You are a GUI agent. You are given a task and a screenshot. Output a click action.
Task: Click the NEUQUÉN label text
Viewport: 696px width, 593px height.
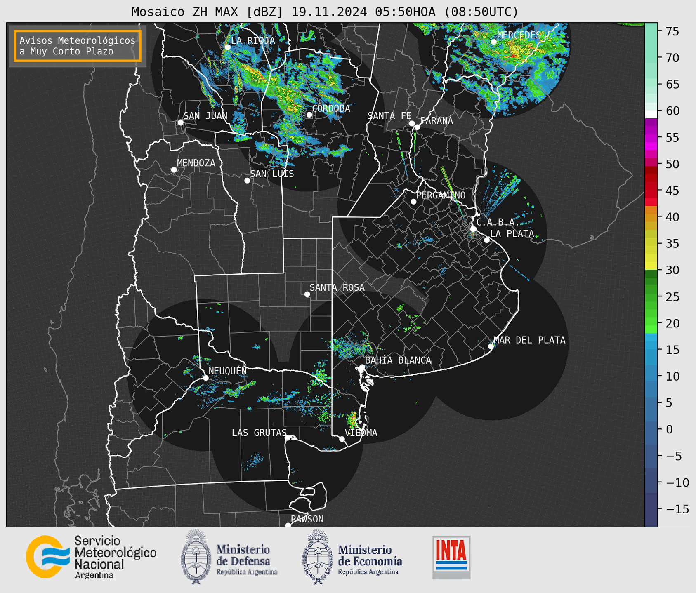click(x=228, y=371)
